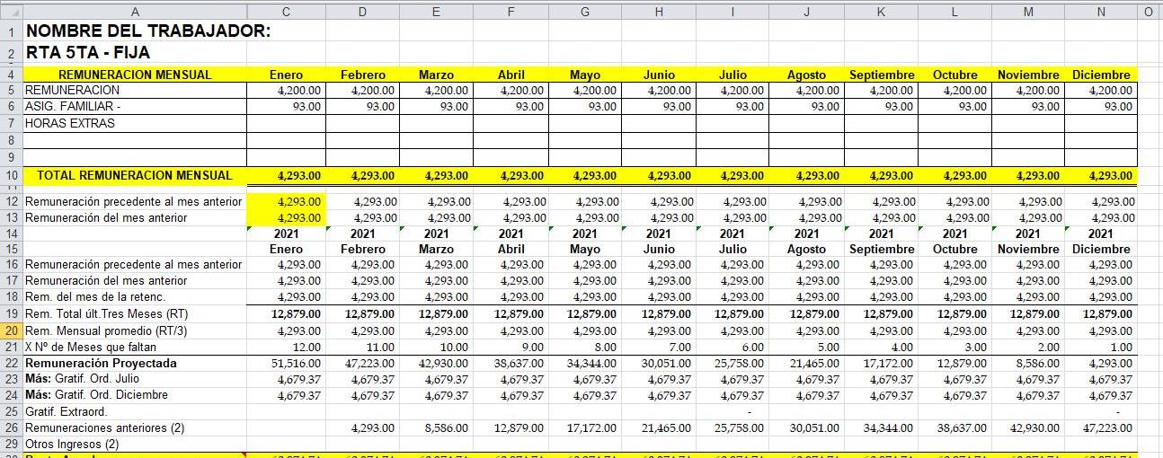
Task: Click 'Enero' in yellow row 4
Action: (x=287, y=75)
